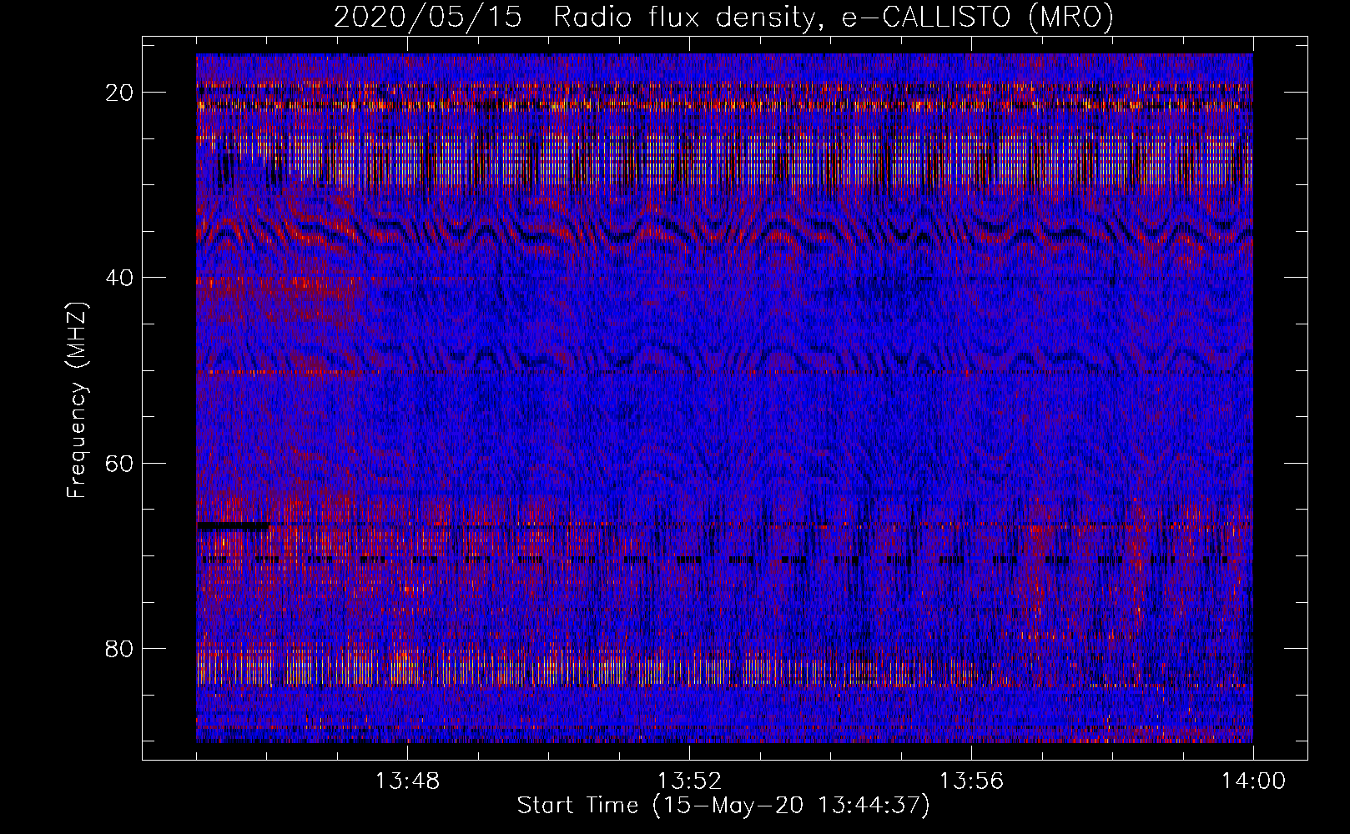Click the 60 MHz frequency tick label
Image resolution: width=1350 pixels, height=834 pixels.
point(120,463)
